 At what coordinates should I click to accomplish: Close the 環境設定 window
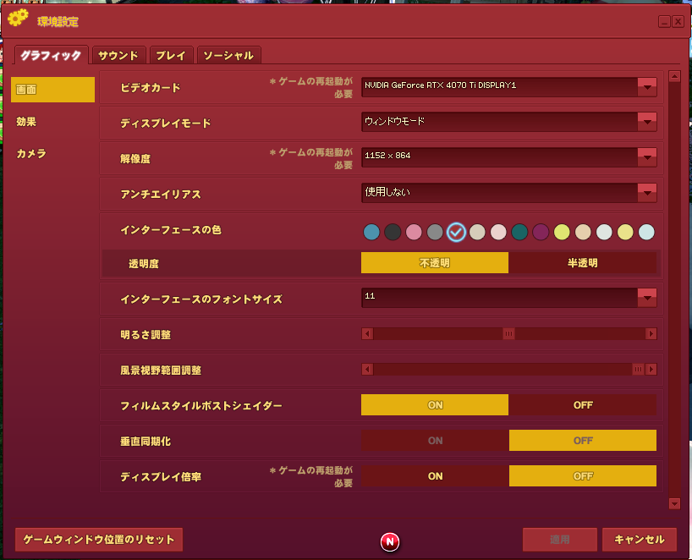(678, 22)
